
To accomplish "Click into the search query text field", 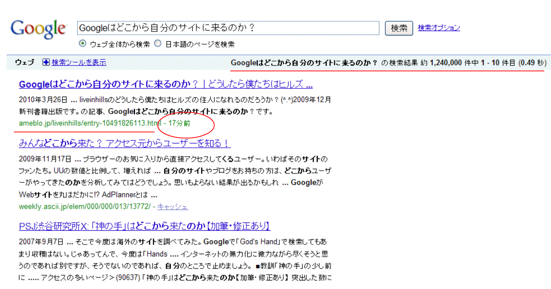I will [228, 28].
